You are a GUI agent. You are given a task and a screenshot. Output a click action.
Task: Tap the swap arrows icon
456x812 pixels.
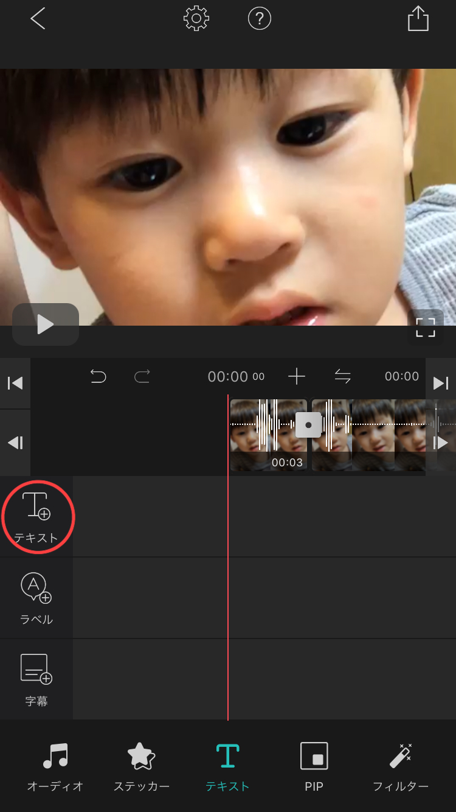coord(343,377)
